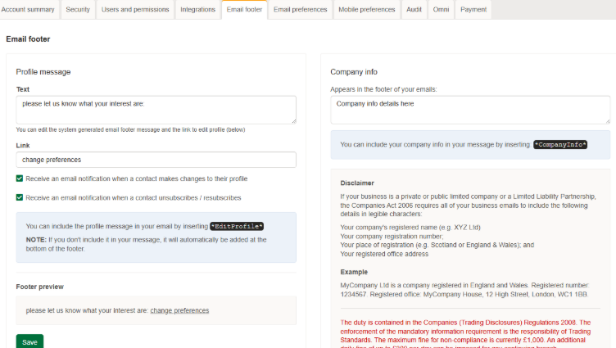Click the 'Disclaimer' heading

pos(357,183)
